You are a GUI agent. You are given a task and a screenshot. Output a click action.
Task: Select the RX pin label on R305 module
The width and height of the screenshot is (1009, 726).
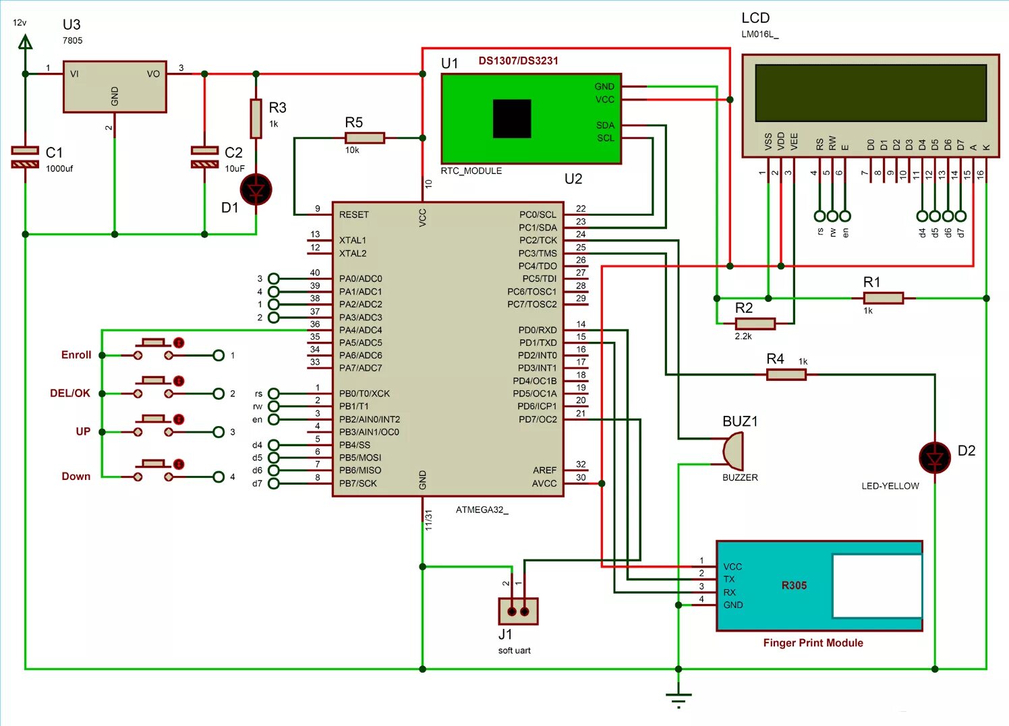(x=729, y=593)
